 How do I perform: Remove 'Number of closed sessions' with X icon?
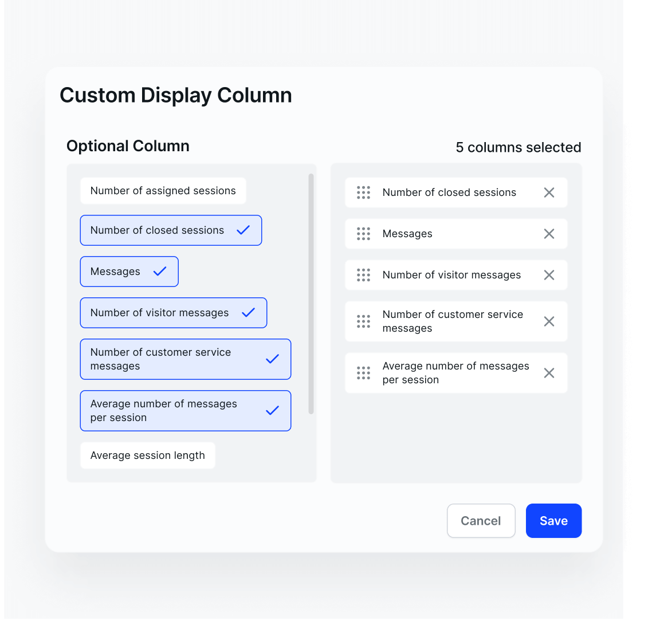[549, 192]
